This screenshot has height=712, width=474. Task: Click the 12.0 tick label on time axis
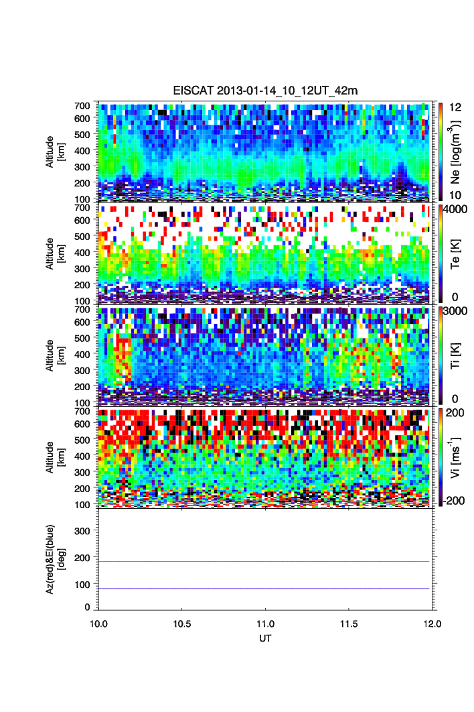pos(432,624)
